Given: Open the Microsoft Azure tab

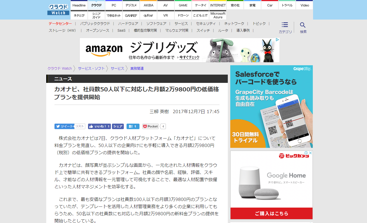Looking at the screenshot, I should (218, 15).
